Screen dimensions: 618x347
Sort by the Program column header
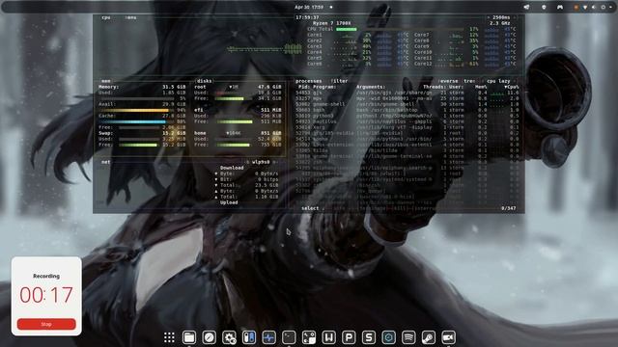point(324,87)
